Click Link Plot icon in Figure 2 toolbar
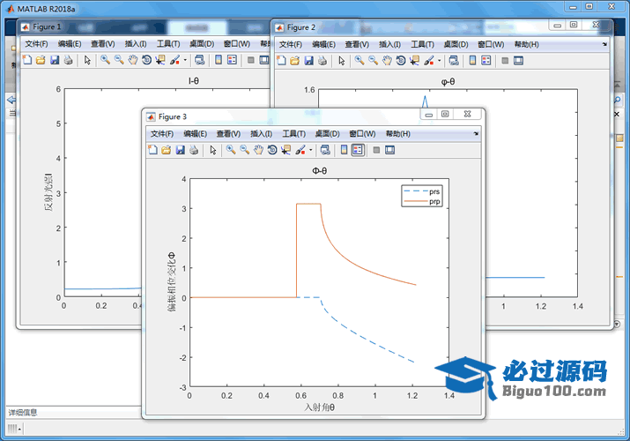 click(454, 61)
